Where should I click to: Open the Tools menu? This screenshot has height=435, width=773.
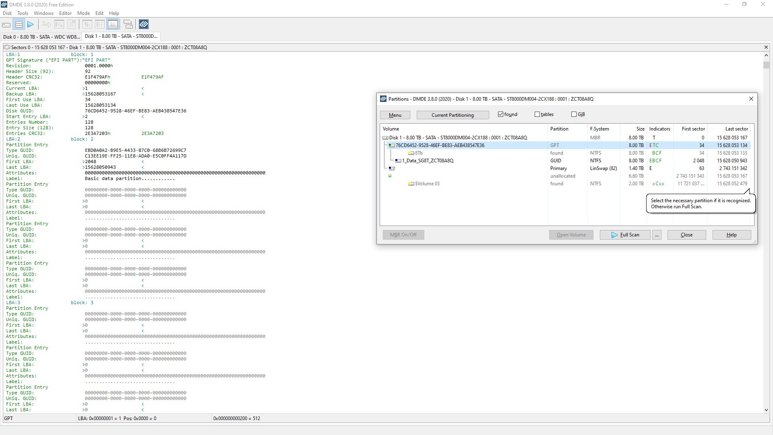click(23, 13)
